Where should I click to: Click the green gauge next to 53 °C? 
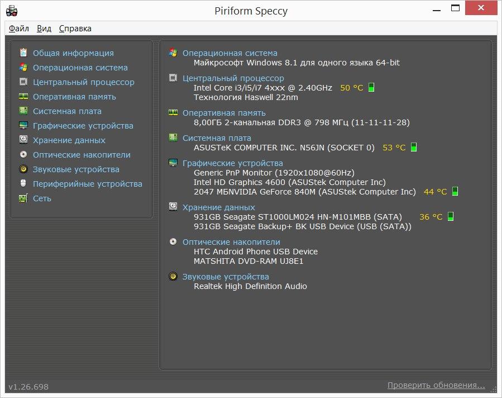(x=414, y=147)
